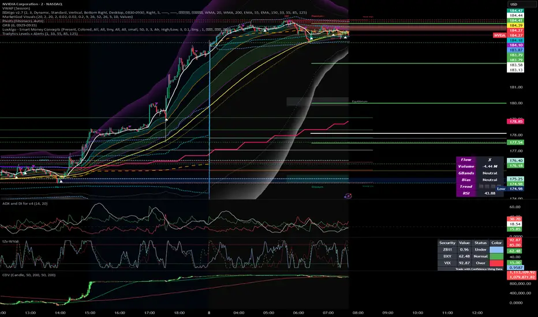Click the Trend row label
Screen dimensions: 538x317
point(466,186)
